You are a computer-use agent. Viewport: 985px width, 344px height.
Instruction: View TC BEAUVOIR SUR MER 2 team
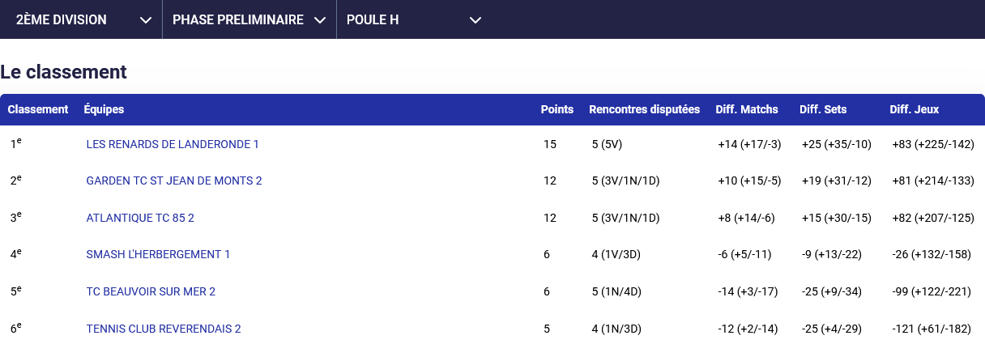151,291
